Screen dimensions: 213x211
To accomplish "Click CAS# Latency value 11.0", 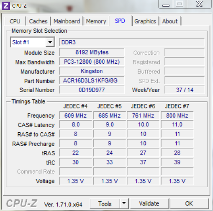I will (177, 124).
